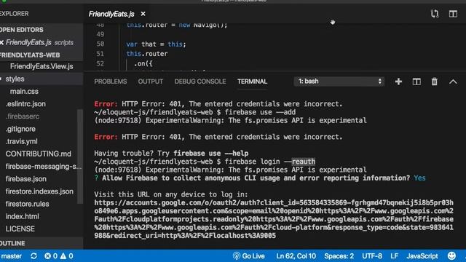Click EXPLORER panel title
The image size is (466, 262).
[x=15, y=14]
